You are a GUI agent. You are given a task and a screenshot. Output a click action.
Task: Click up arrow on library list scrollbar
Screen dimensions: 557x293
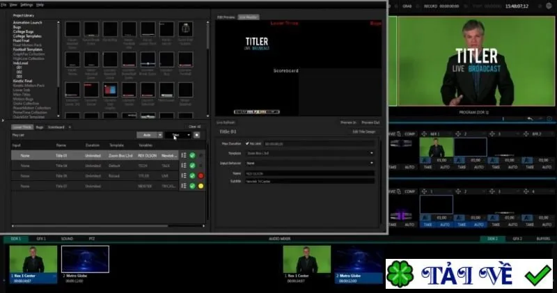pos(58,22)
